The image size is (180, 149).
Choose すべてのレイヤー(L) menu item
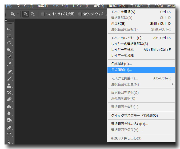click(141, 38)
